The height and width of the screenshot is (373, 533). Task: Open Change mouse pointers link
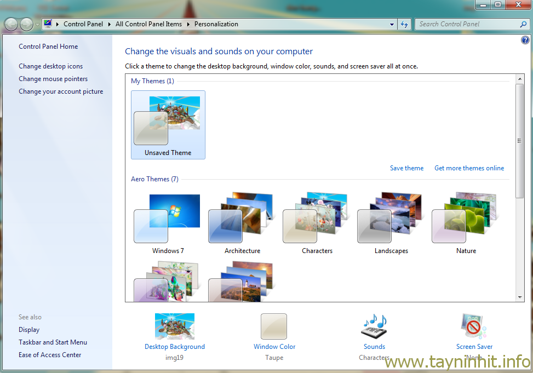(x=53, y=79)
